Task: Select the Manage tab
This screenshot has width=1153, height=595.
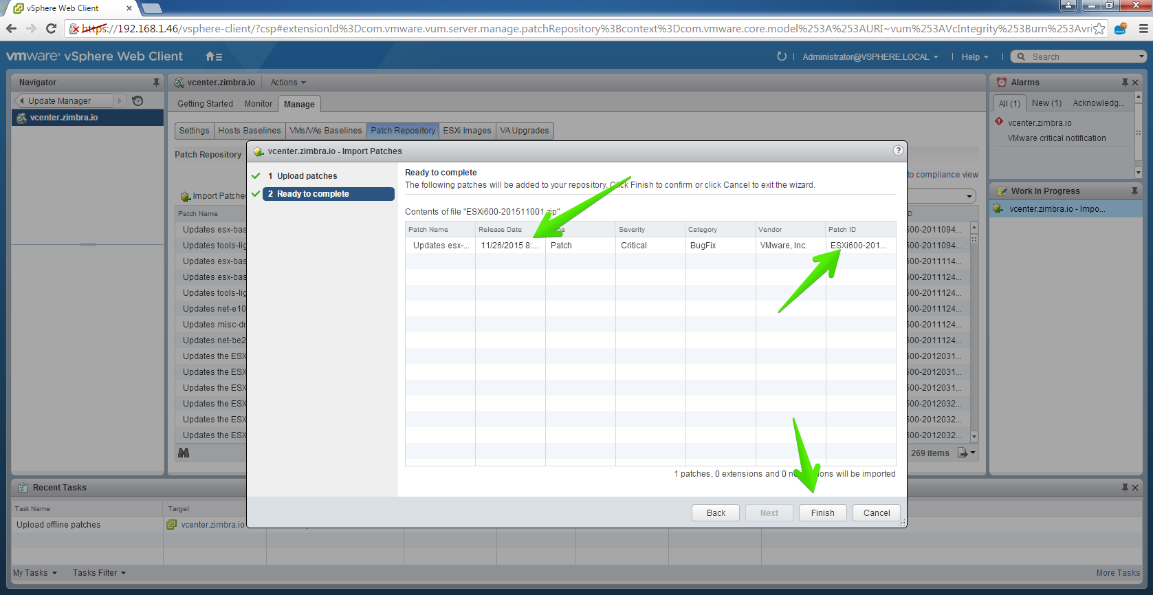Action: (x=299, y=104)
